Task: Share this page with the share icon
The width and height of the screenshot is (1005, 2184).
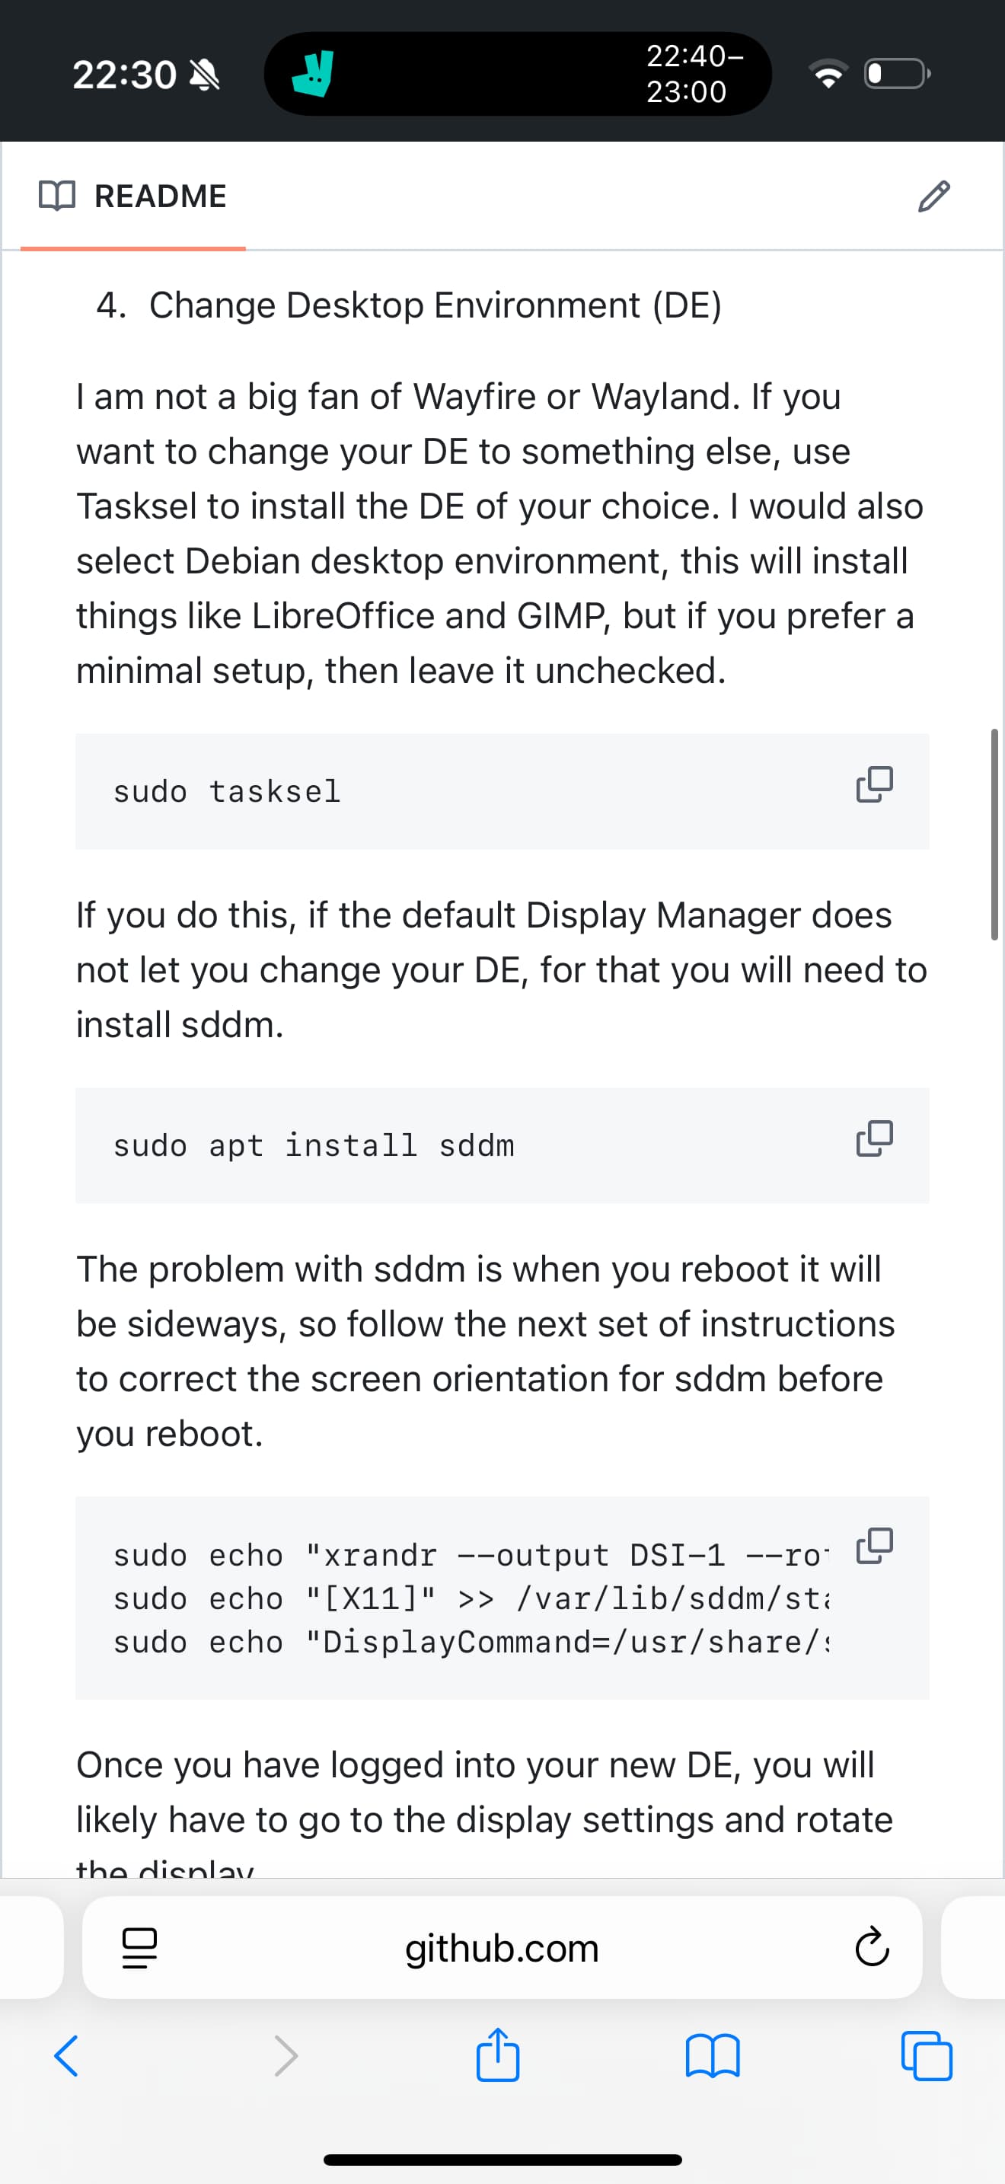Action: 498,2055
